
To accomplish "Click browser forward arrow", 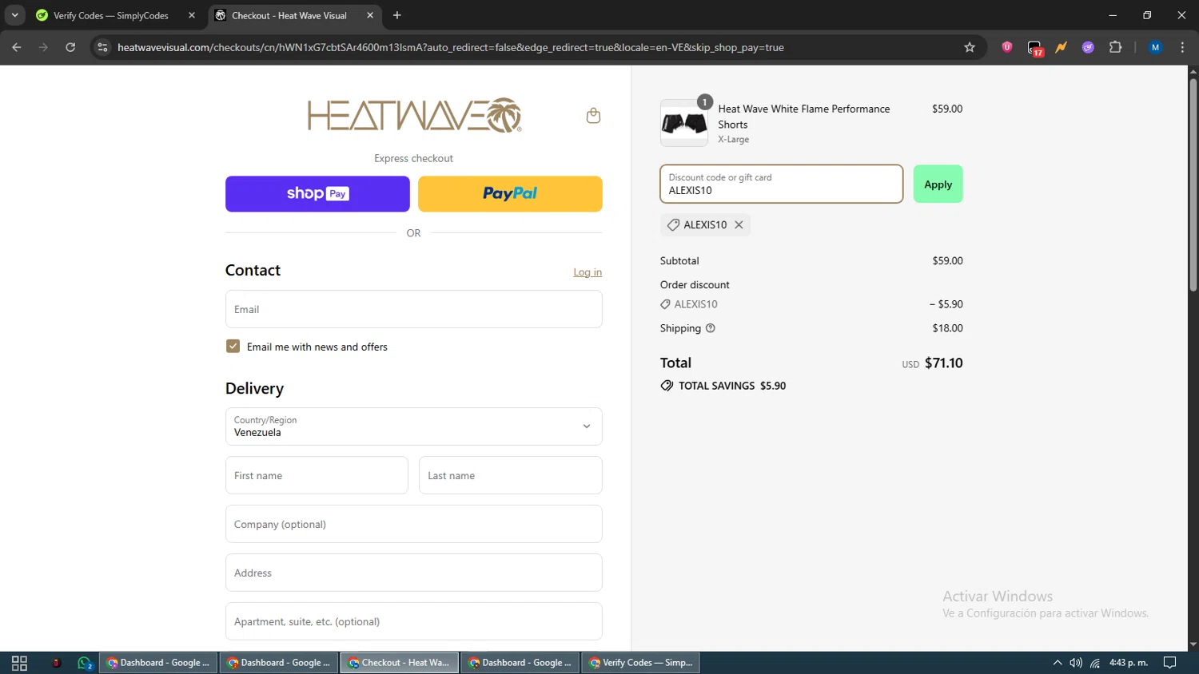I will (43, 47).
